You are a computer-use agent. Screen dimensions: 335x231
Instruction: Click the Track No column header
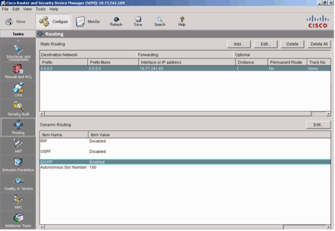click(x=319, y=62)
